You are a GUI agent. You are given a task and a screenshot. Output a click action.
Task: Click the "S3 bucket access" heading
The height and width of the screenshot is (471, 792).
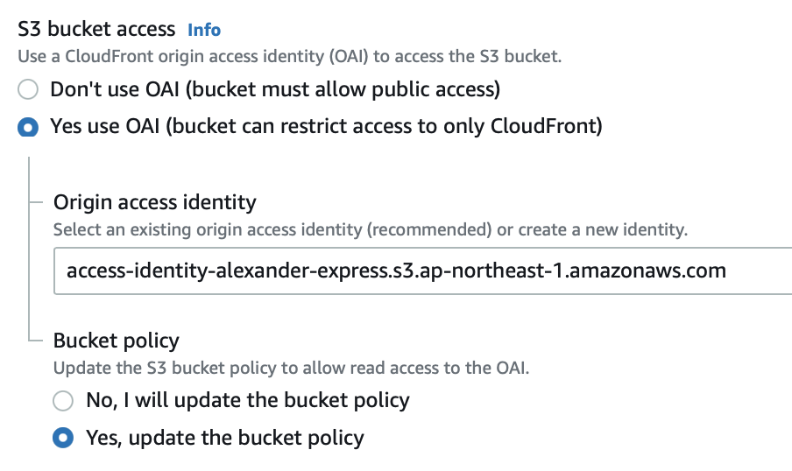(97, 29)
